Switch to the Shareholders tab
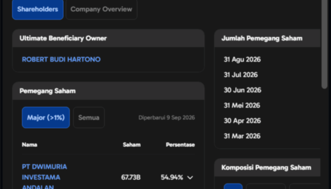Screen dimensions: 331x189 click(x=38, y=9)
